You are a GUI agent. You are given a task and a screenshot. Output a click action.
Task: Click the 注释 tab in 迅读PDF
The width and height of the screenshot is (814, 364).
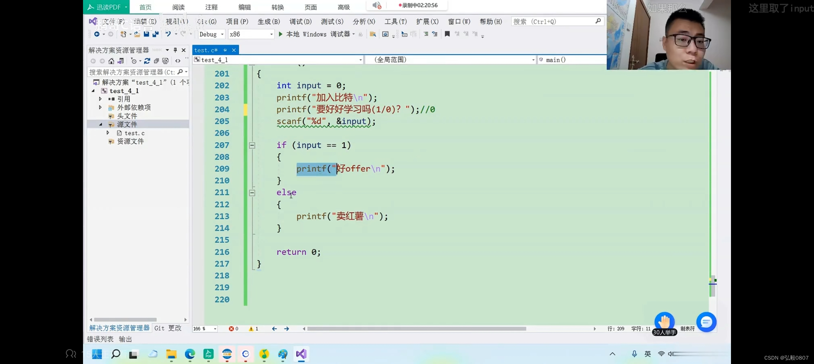pos(211,7)
